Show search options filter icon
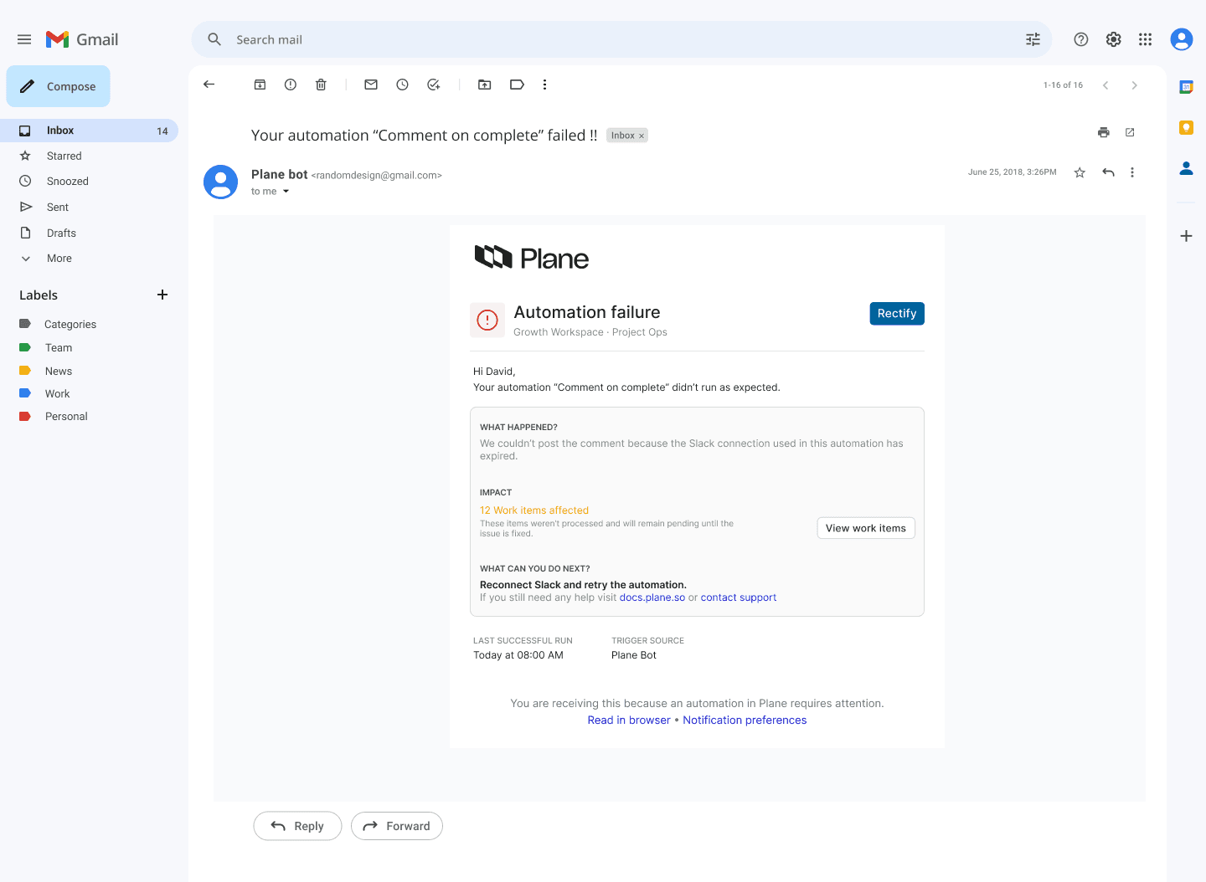The height and width of the screenshot is (882, 1206). 1033,39
